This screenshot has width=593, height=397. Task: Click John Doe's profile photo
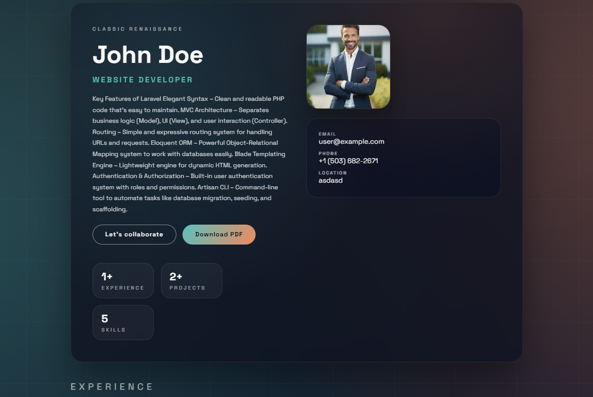pos(348,67)
